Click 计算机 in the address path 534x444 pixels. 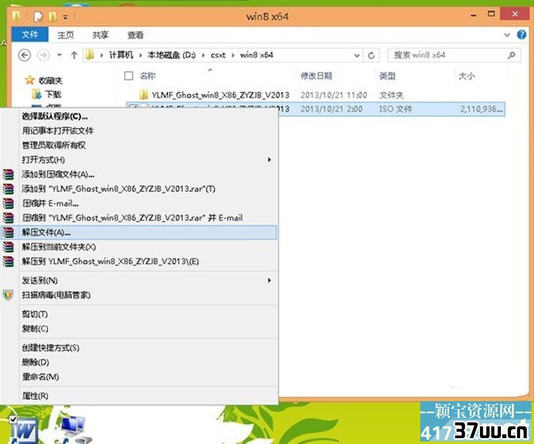pos(121,55)
